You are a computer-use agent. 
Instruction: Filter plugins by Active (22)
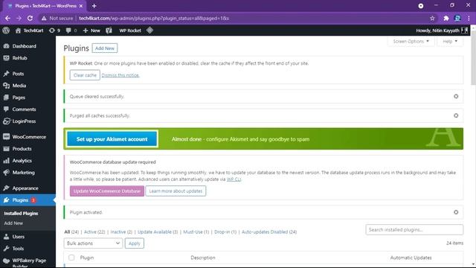(94, 232)
